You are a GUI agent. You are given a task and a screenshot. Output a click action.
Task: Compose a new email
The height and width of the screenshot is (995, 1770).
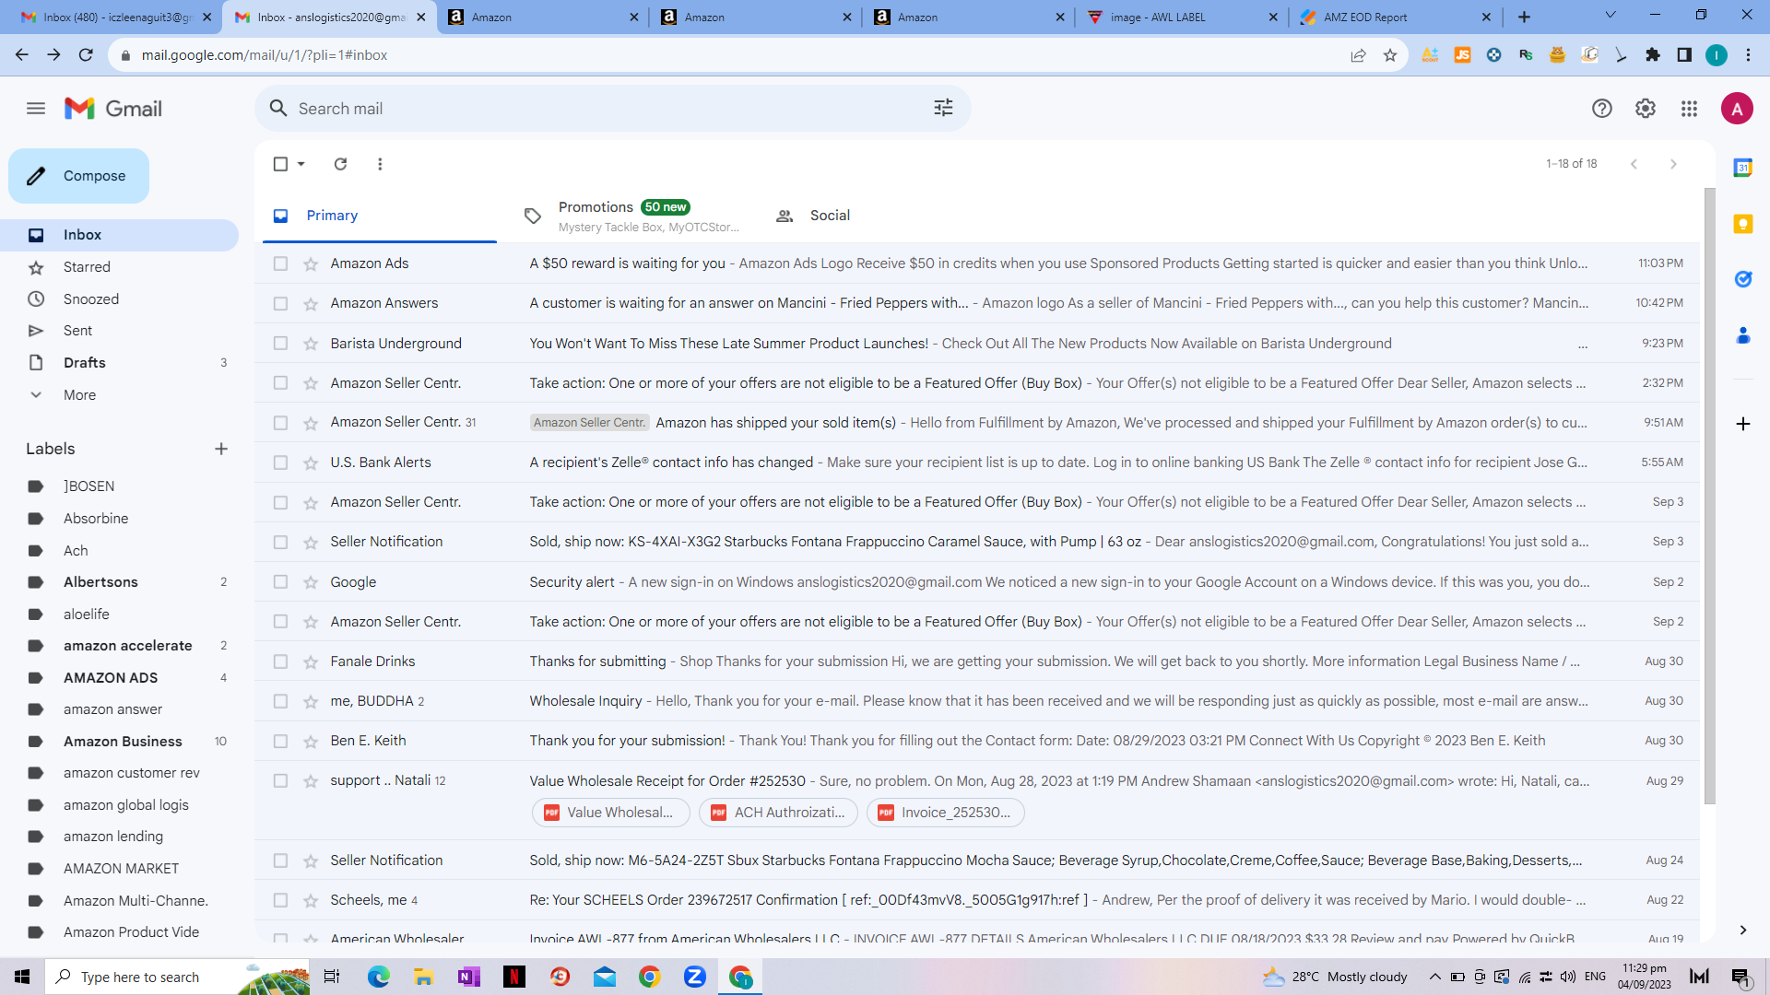pyautogui.click(x=79, y=176)
